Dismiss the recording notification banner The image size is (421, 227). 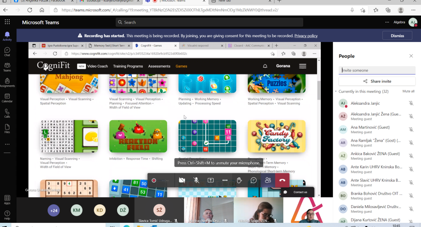pos(397,36)
